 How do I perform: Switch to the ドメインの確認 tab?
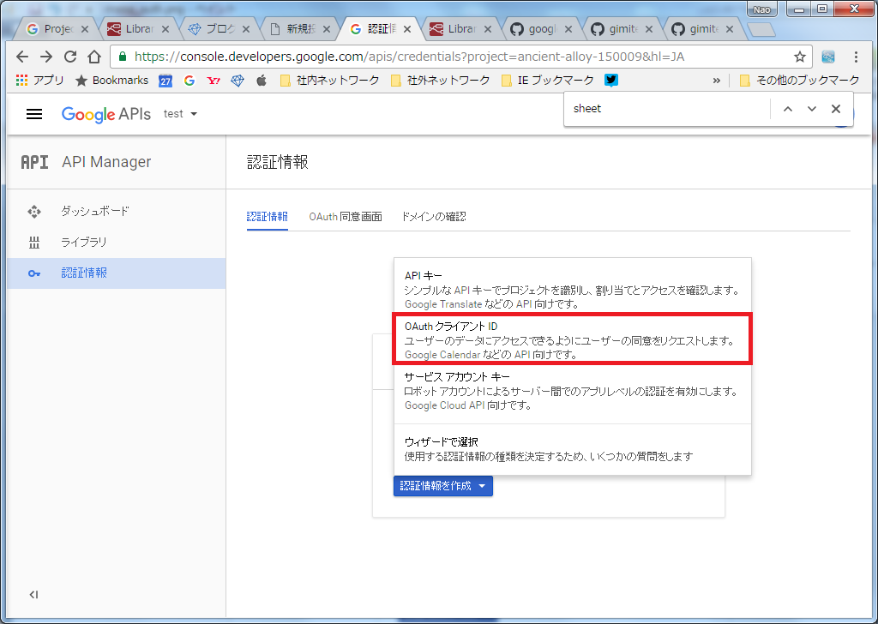pyautogui.click(x=434, y=217)
